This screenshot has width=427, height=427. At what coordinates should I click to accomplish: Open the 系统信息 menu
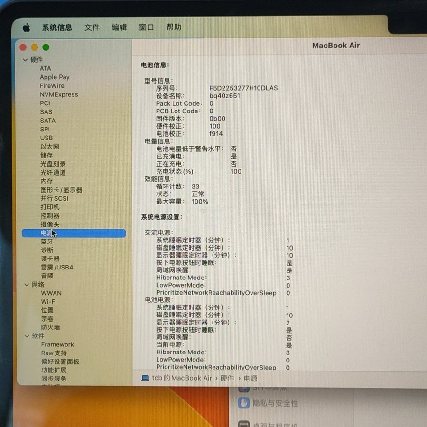[57, 28]
